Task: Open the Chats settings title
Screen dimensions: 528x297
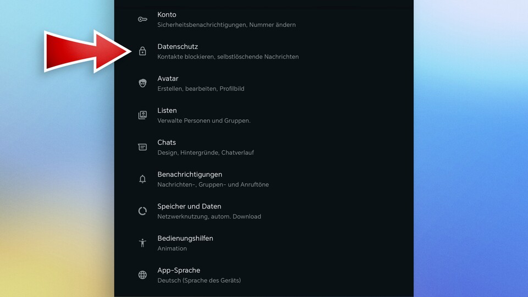Action: point(167,142)
